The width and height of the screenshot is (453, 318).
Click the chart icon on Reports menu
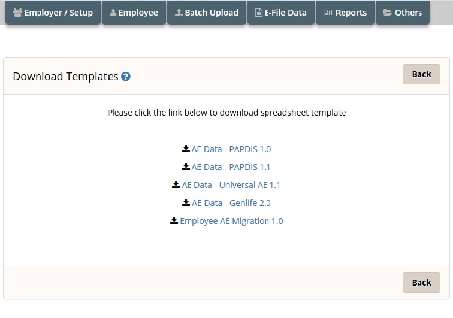coord(328,13)
